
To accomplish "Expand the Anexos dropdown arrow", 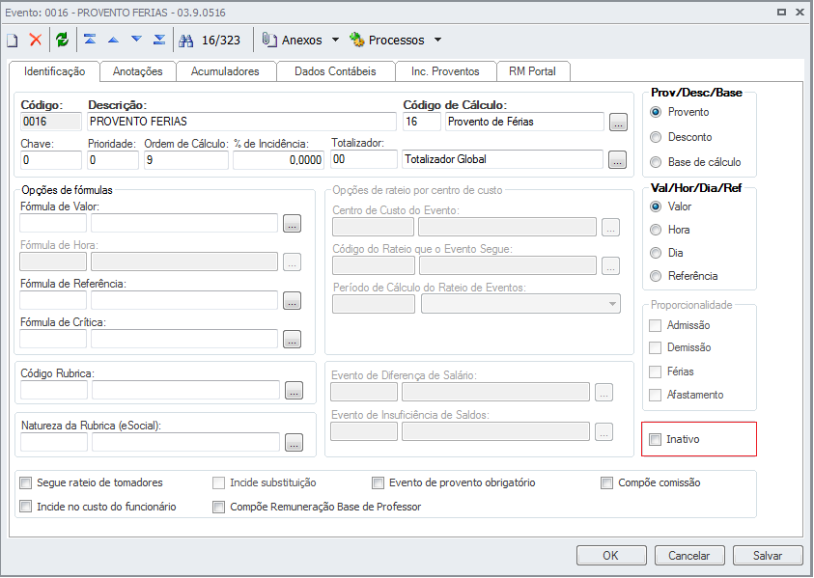I will click(335, 40).
